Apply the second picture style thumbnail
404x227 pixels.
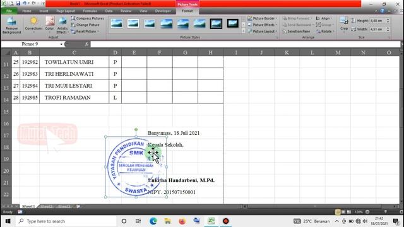coord(133,23)
